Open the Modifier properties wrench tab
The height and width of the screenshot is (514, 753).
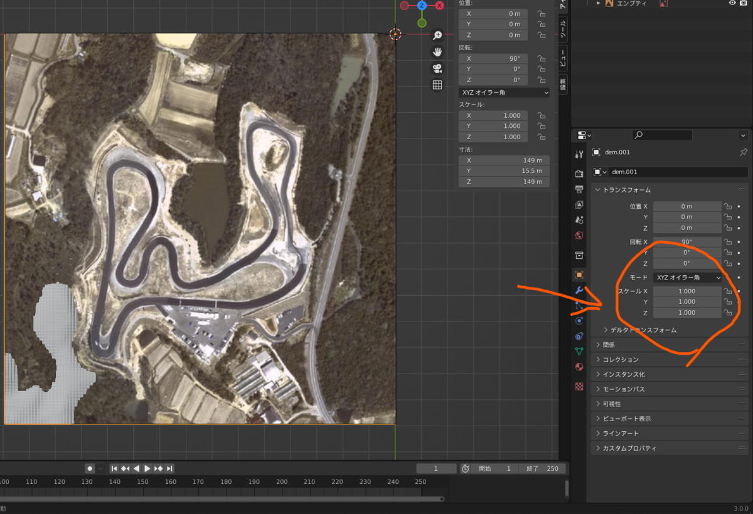[x=579, y=290]
